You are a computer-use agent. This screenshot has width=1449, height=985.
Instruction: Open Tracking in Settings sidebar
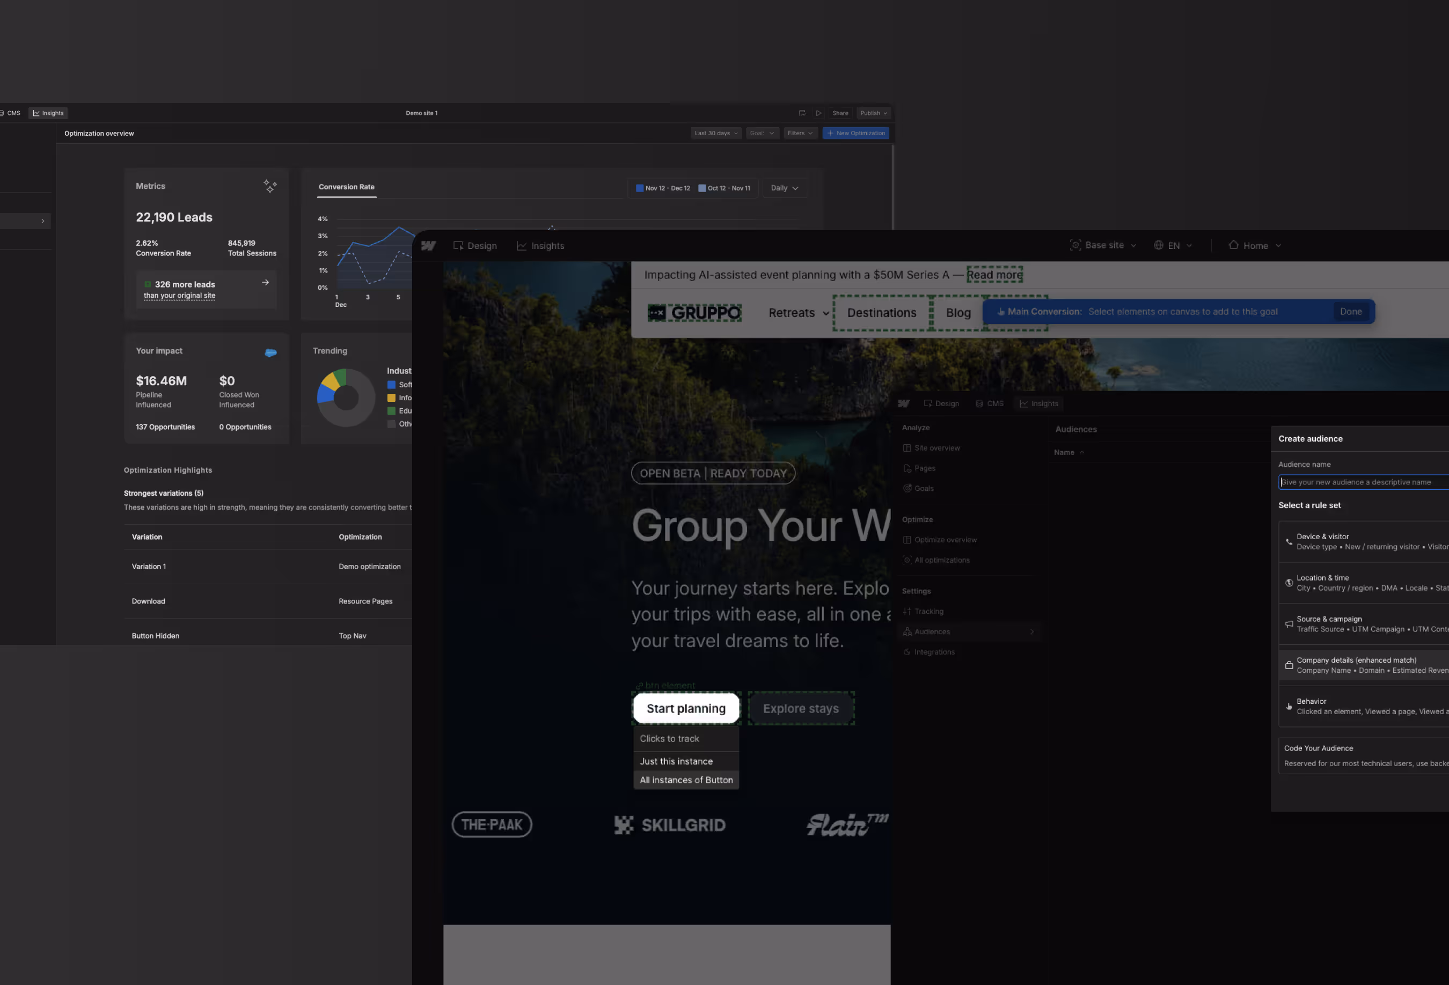point(928,611)
